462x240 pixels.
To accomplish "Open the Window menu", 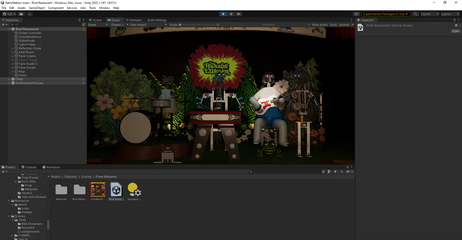I will [104, 8].
